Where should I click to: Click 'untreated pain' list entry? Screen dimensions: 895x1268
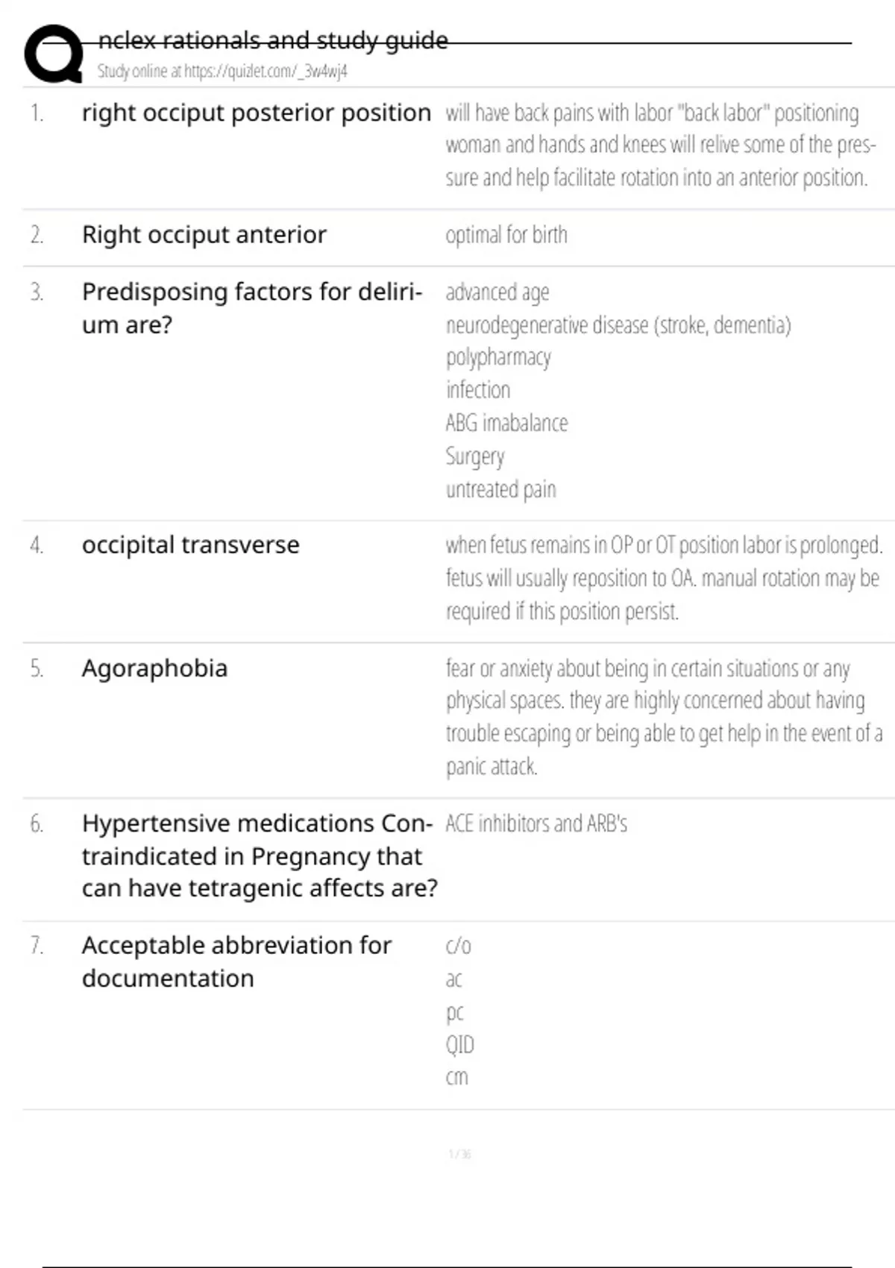coord(500,489)
